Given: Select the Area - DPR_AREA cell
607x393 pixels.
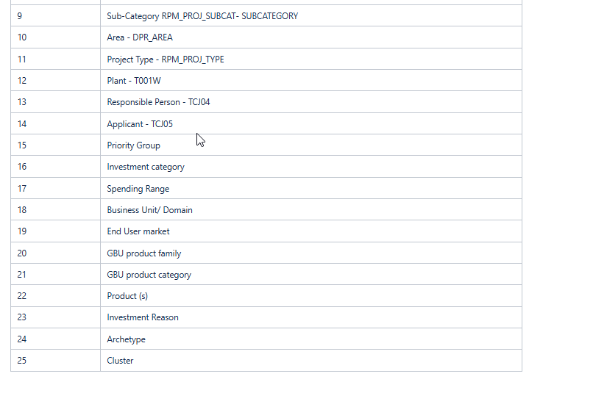Looking at the screenshot, I should (x=140, y=37).
